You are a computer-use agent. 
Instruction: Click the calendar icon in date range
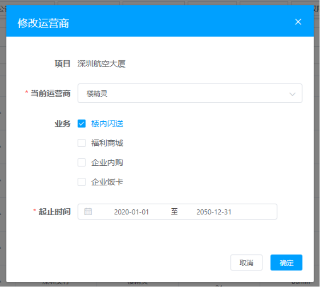click(88, 212)
